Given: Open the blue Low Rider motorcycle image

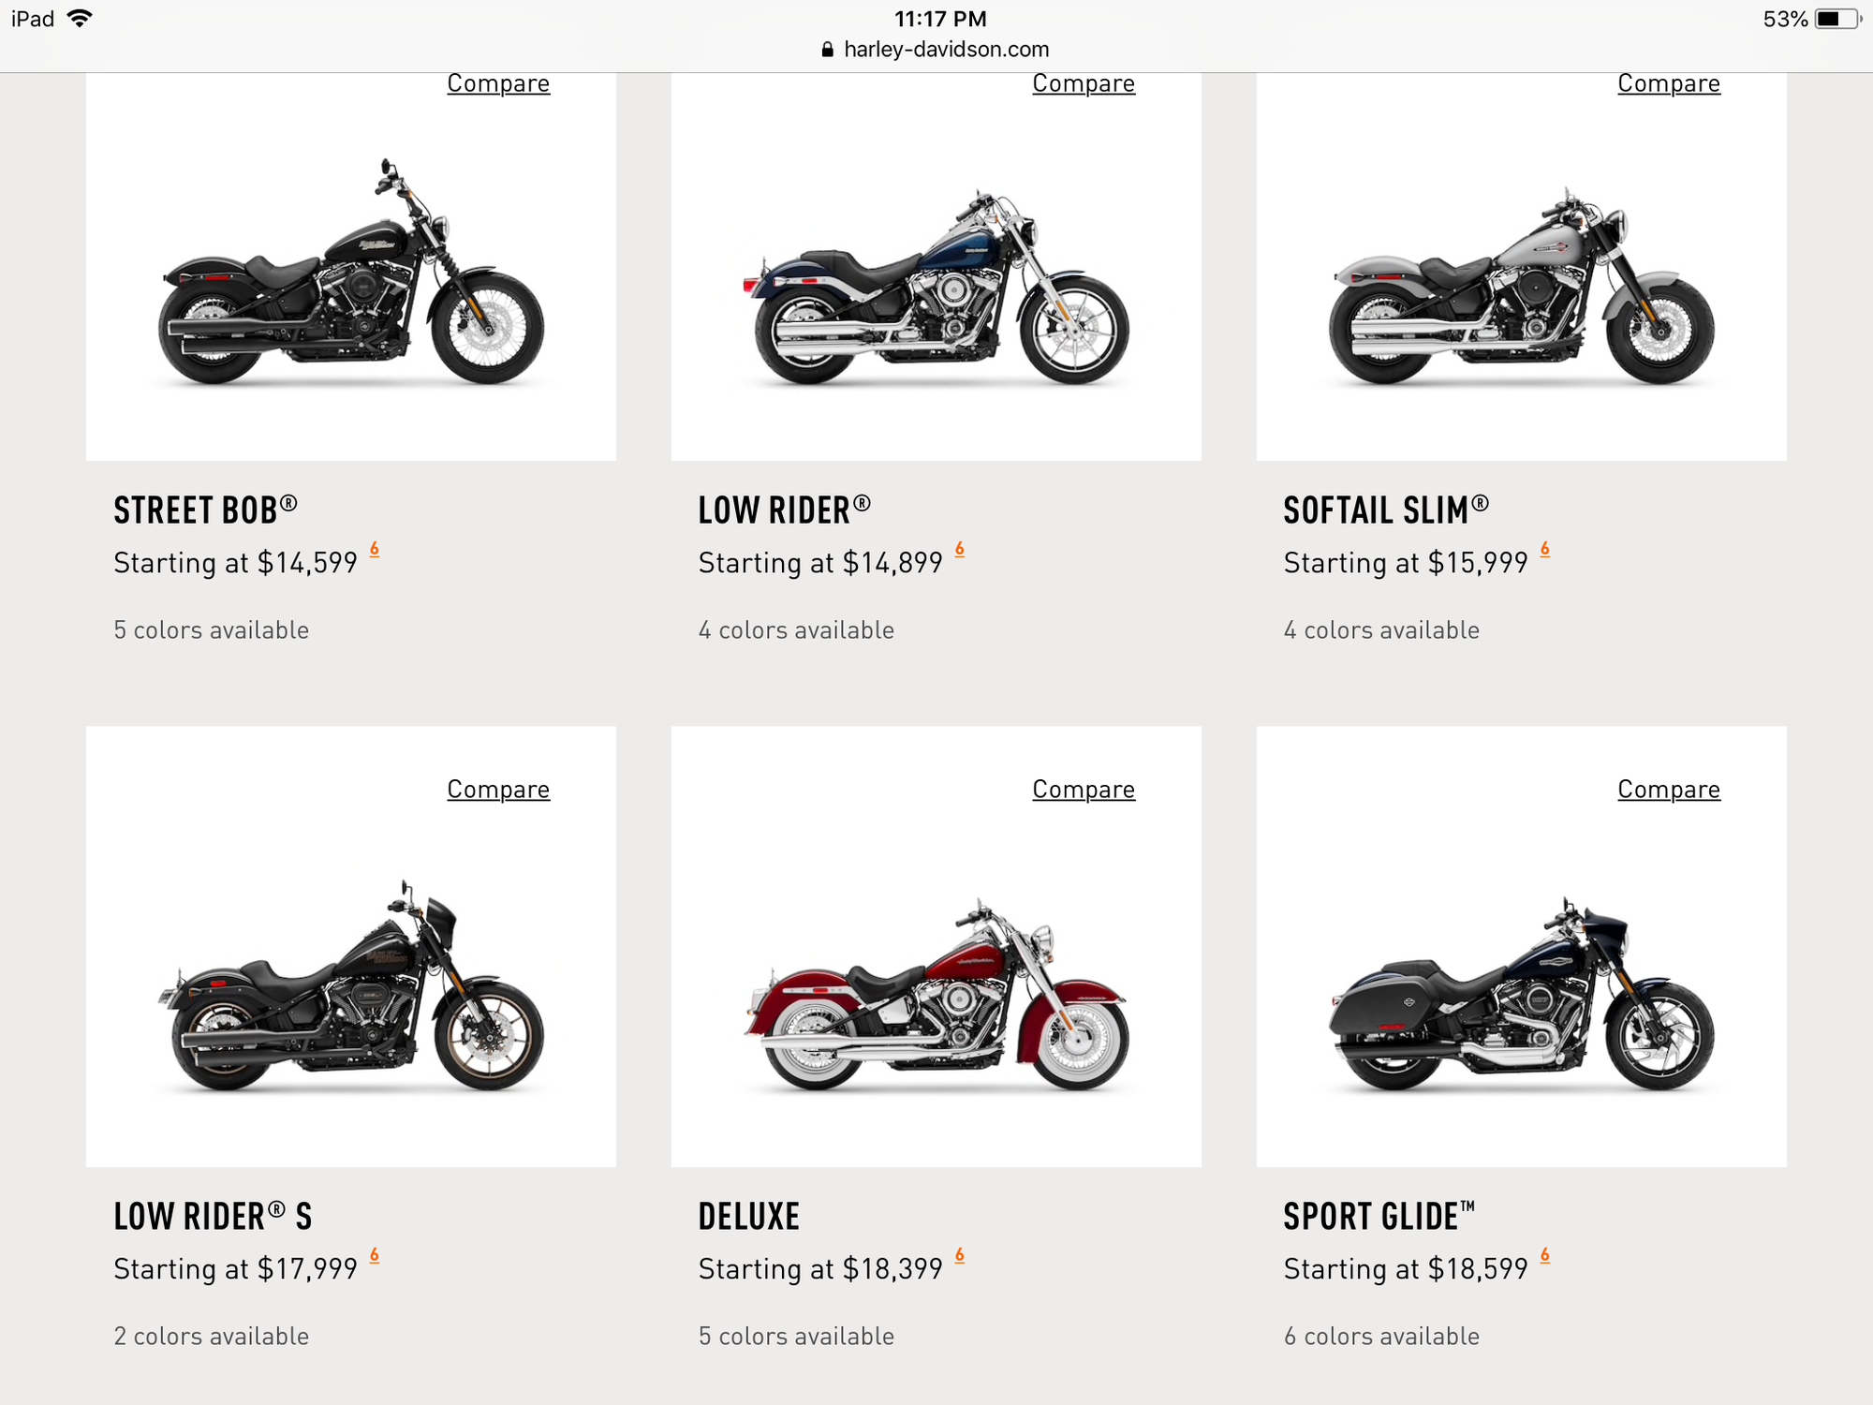Looking at the screenshot, I should click(936, 290).
